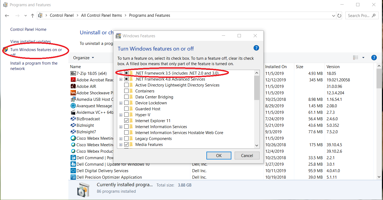Click the Avidemux VC++ 64bits icon

73,112
